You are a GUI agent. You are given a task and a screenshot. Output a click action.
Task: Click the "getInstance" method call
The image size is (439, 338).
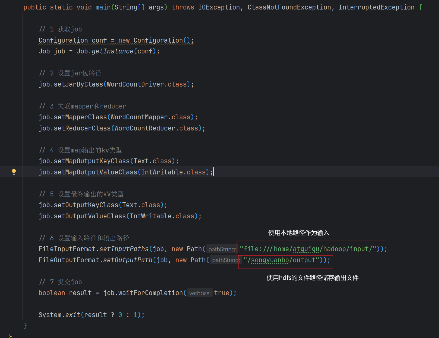[x=113, y=51]
